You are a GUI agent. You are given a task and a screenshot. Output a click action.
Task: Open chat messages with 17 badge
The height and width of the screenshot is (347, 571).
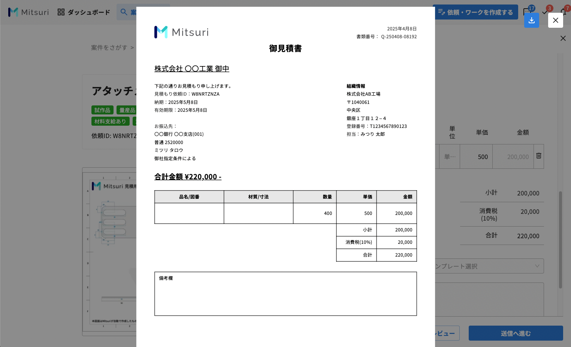[528, 11]
